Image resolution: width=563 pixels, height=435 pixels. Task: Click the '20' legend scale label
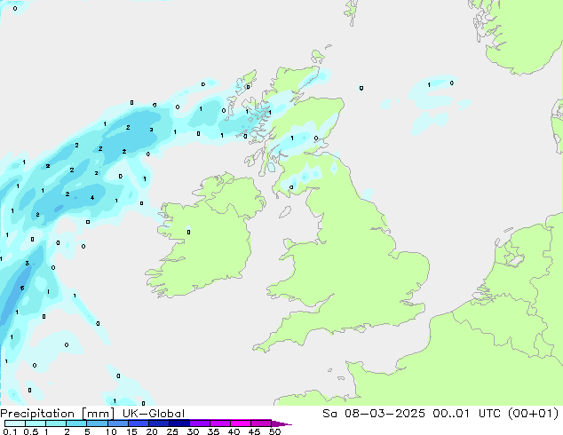coord(152,431)
